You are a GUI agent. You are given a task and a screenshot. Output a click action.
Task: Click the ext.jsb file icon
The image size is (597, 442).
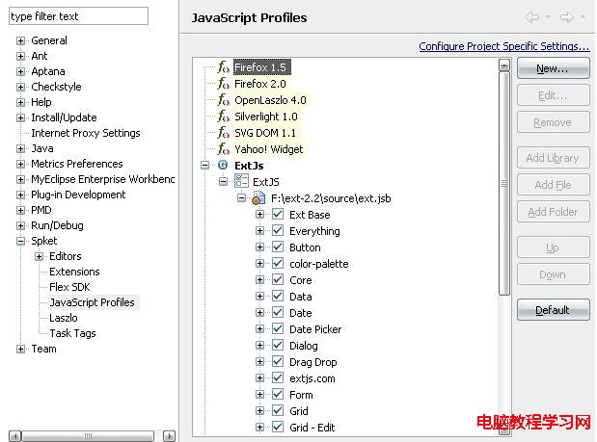click(x=258, y=198)
